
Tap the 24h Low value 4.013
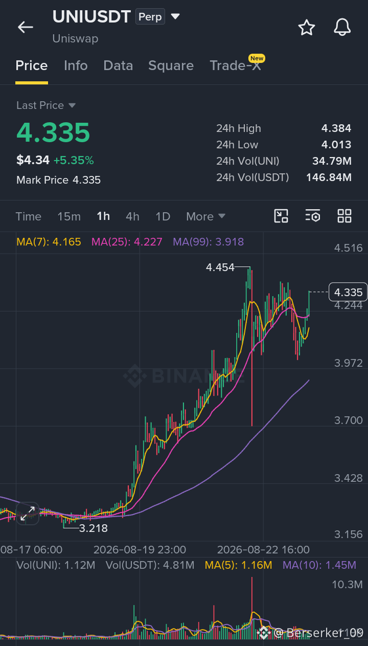[336, 145]
